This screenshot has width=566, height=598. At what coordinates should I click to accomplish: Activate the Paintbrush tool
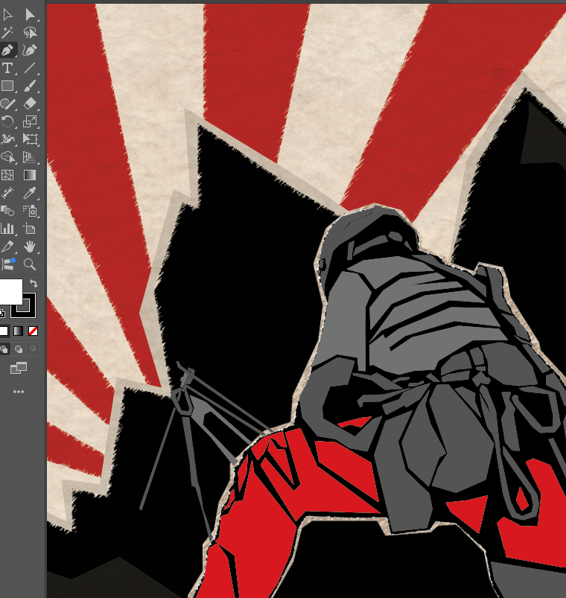coord(30,86)
